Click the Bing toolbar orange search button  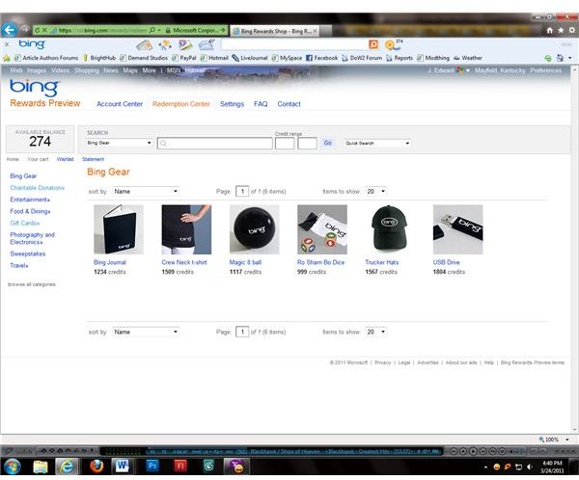click(373, 44)
